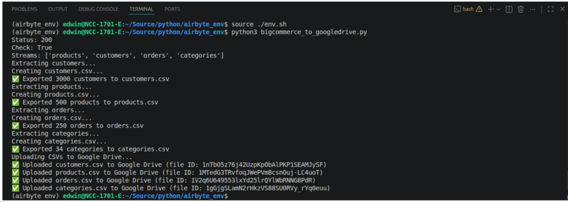Image resolution: width=568 pixels, height=202 pixels.
Task: Click the 'python3 bigcommerce_to_googledrive.py' command
Action: 299,32
